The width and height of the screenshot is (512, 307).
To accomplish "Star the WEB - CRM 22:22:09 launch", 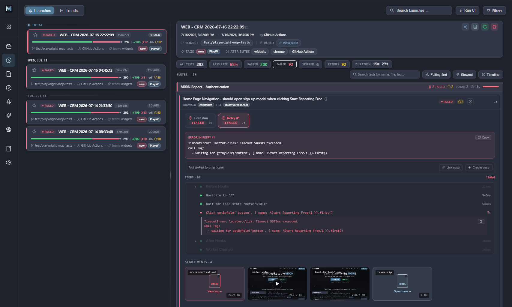I will [35, 35].
